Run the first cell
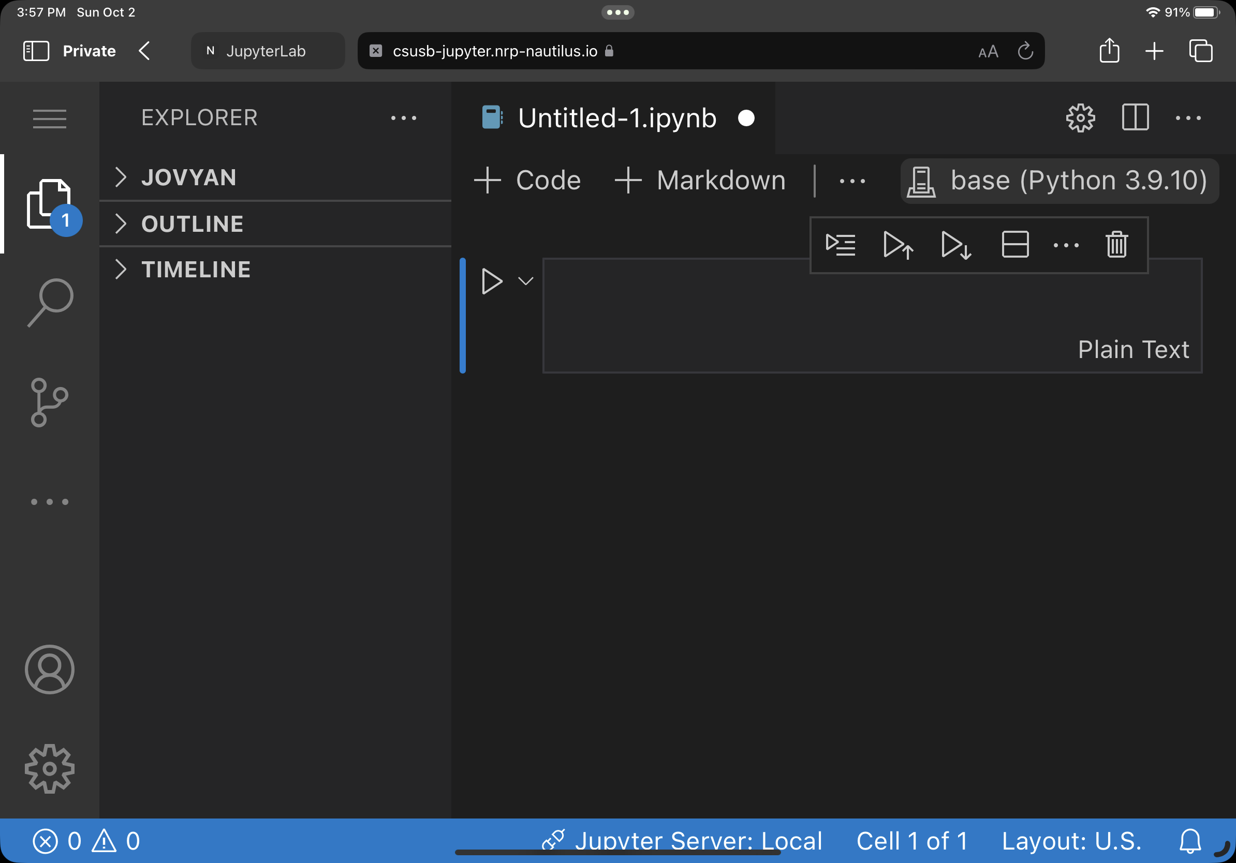The width and height of the screenshot is (1236, 863). click(492, 281)
